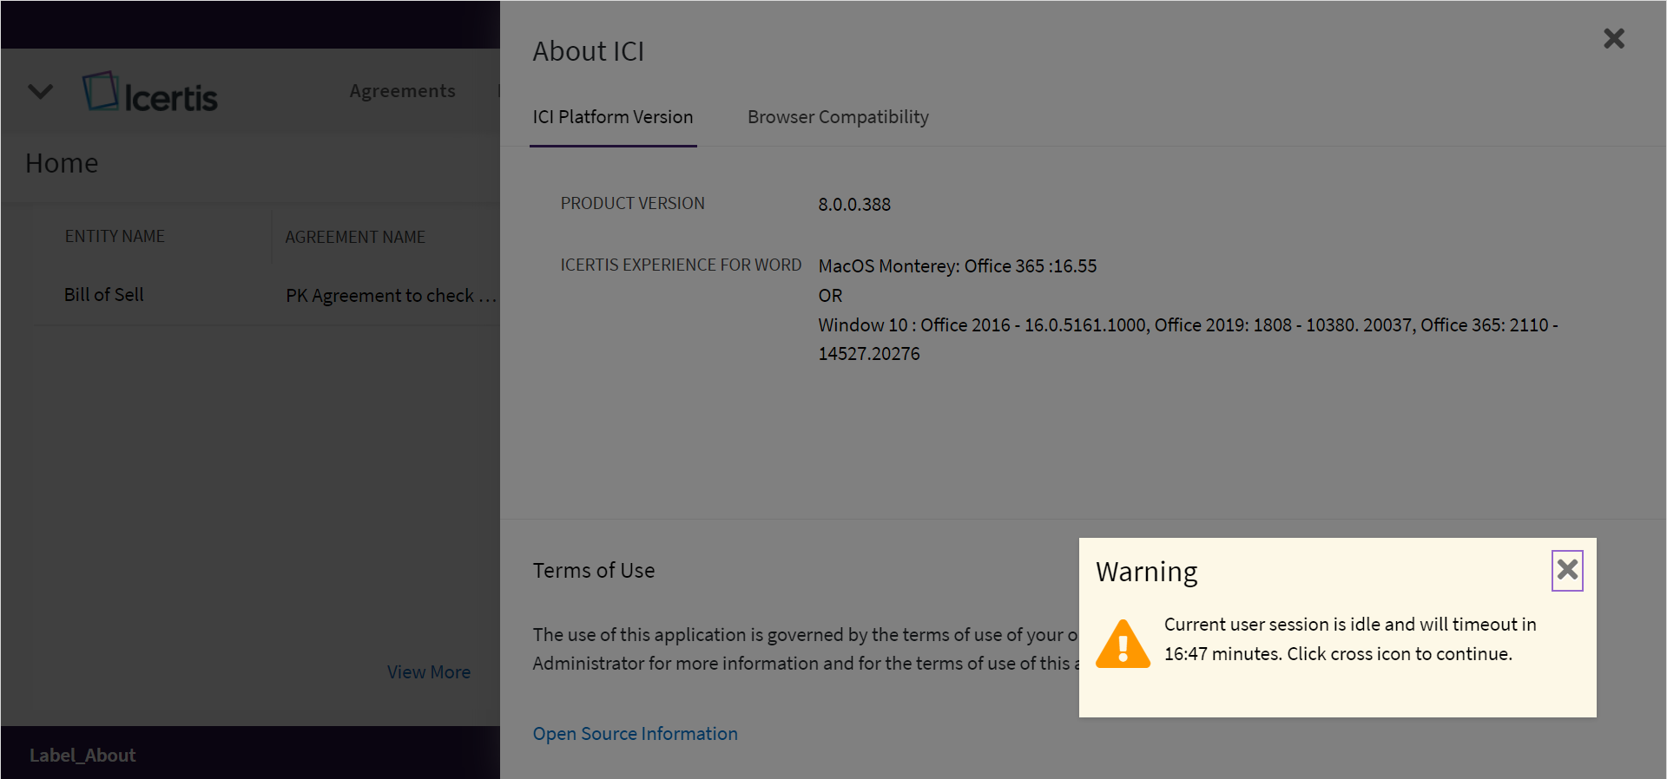The image size is (1667, 779).
Task: Click the ICERTIS EXPERIENCE FOR WORD label
Action: pyautogui.click(x=681, y=265)
